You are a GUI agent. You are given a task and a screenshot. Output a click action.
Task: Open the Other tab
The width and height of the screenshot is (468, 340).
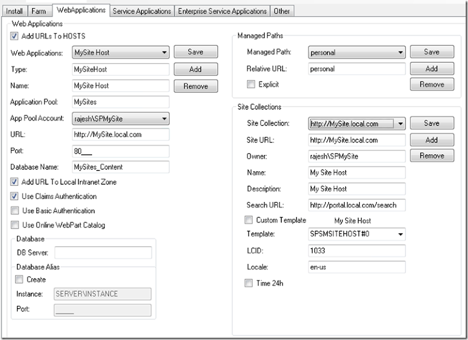pos(281,11)
